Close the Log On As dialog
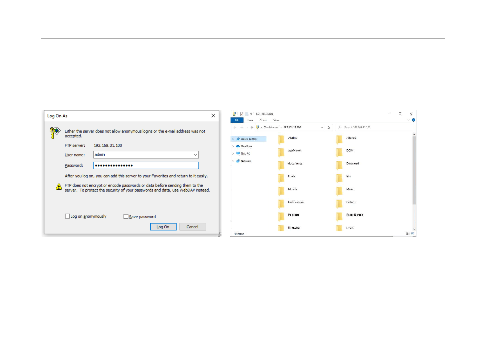 pyautogui.click(x=213, y=116)
